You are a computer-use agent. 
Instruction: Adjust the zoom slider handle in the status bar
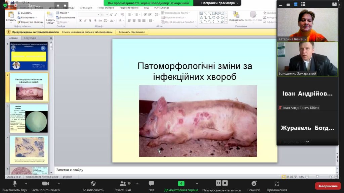(x=317, y=177)
